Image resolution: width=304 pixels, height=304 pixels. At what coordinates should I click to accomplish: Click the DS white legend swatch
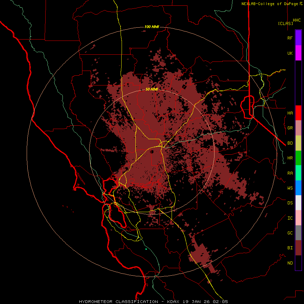pyautogui.click(x=298, y=203)
